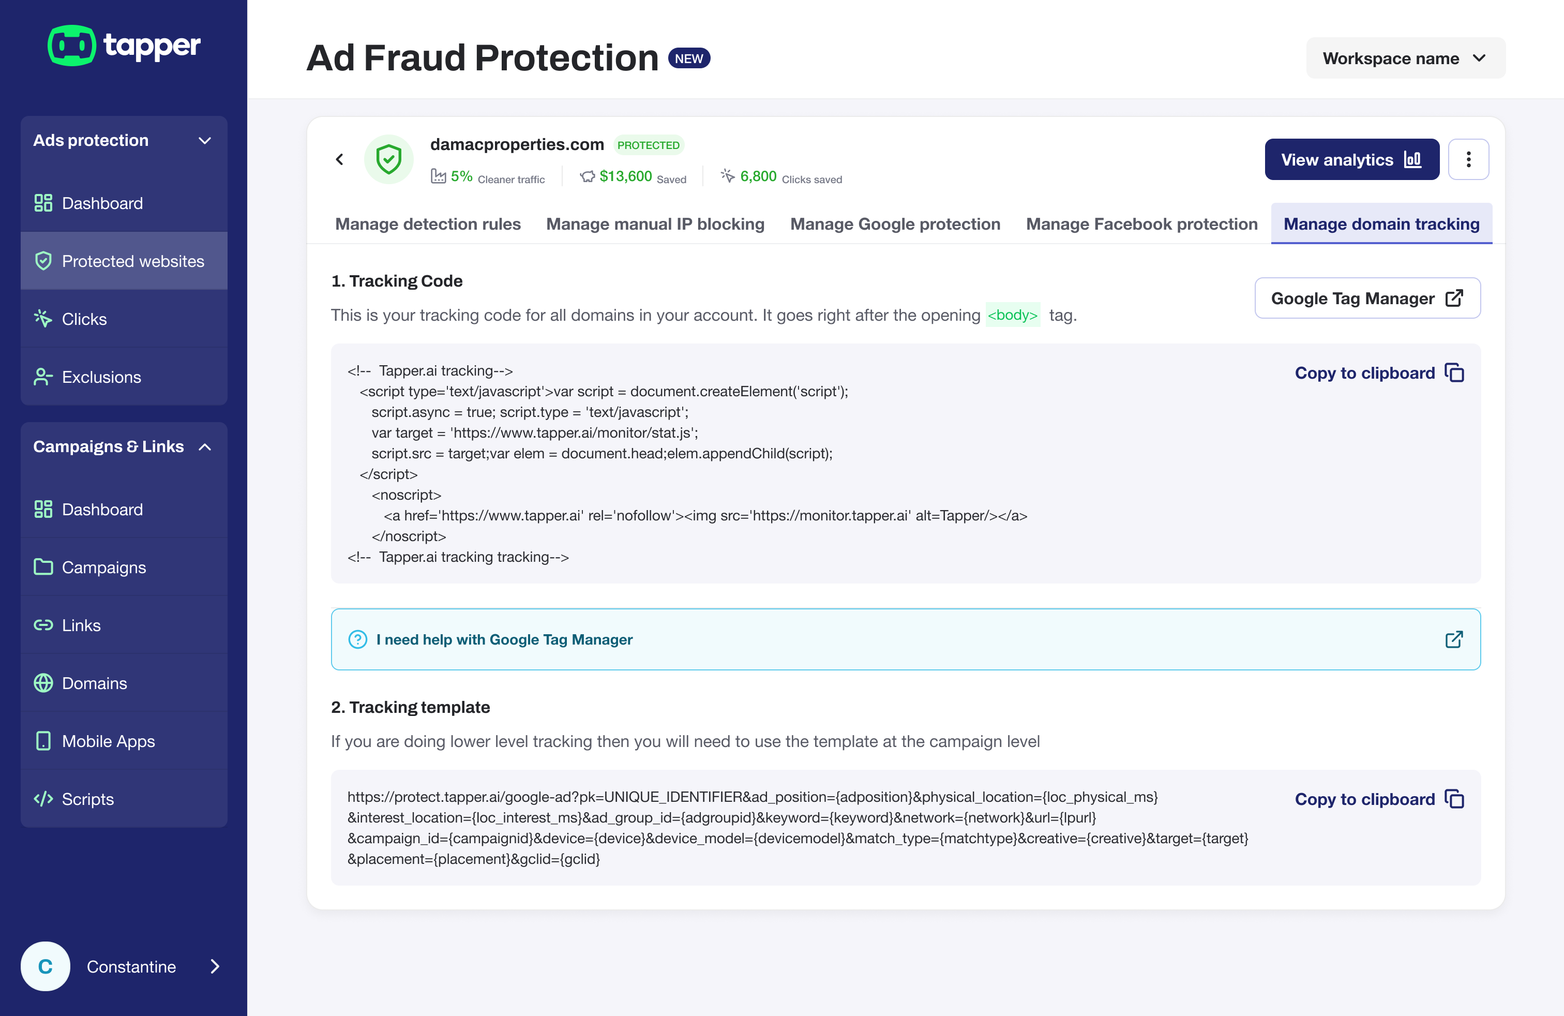Screen dimensions: 1564x1016
Task: Click the copy icon for the tracking code
Action: coord(1455,372)
